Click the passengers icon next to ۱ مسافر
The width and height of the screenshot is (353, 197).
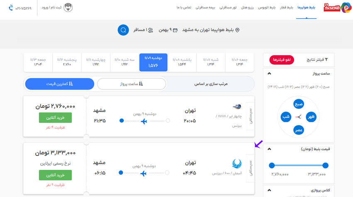pyautogui.click(x=150, y=30)
